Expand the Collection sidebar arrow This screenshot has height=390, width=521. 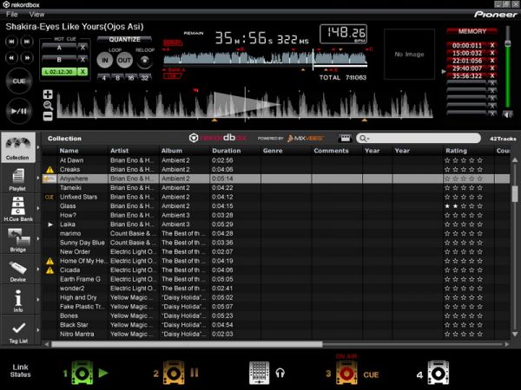tap(38, 147)
